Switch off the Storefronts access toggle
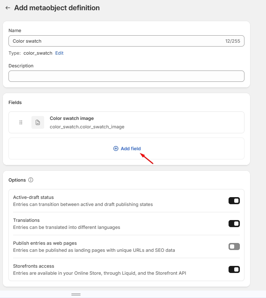The width and height of the screenshot is (266, 298). click(234, 269)
